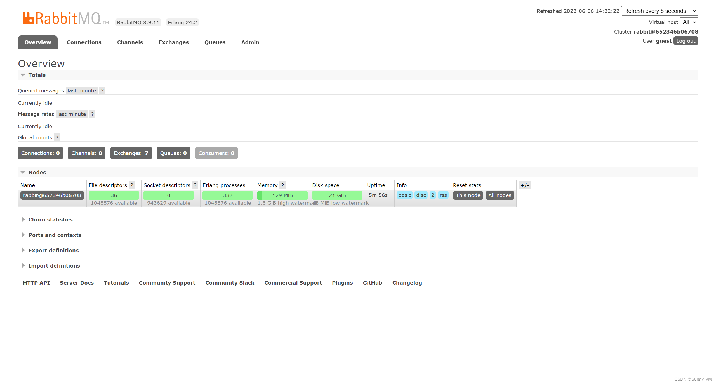Open the refresh interval dropdown

pyautogui.click(x=660, y=11)
